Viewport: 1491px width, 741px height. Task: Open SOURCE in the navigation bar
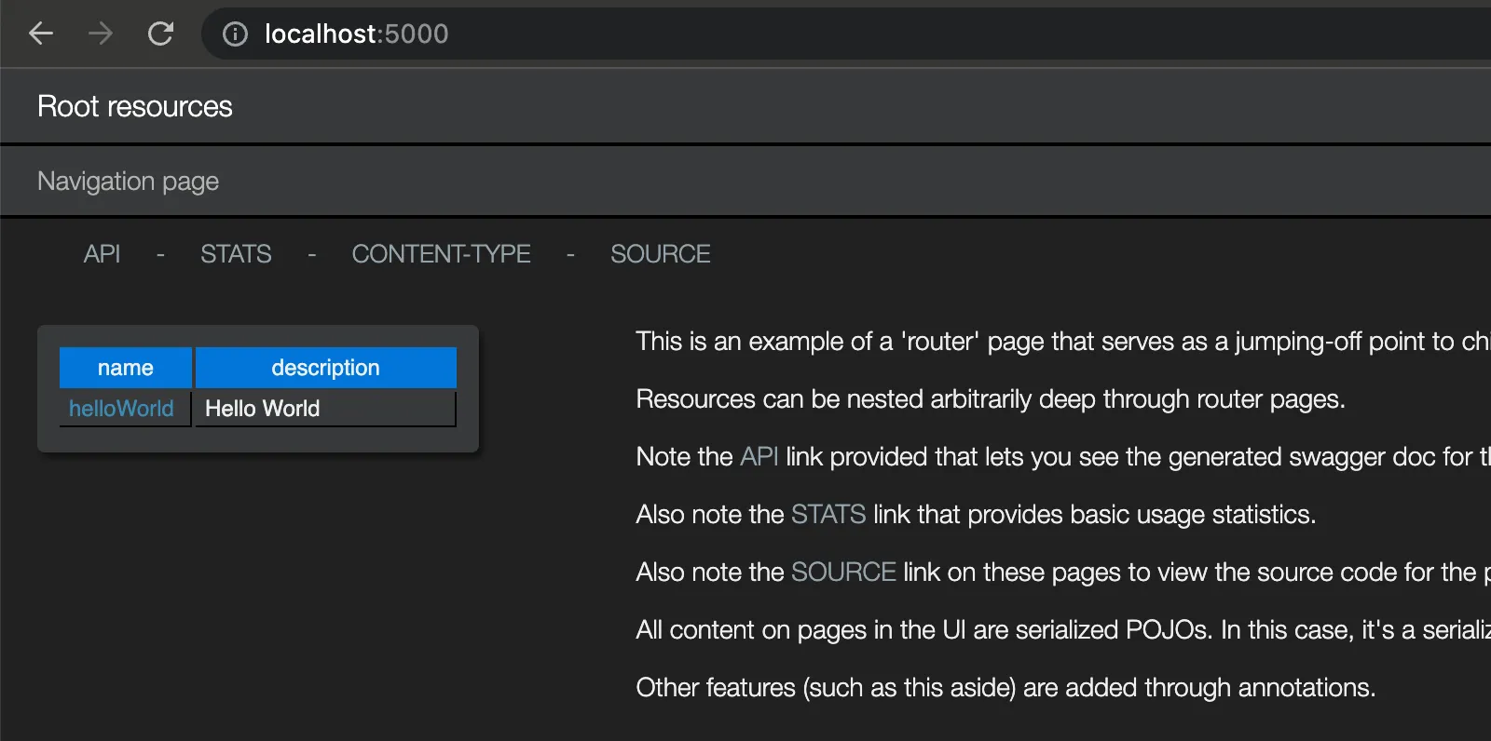[660, 254]
